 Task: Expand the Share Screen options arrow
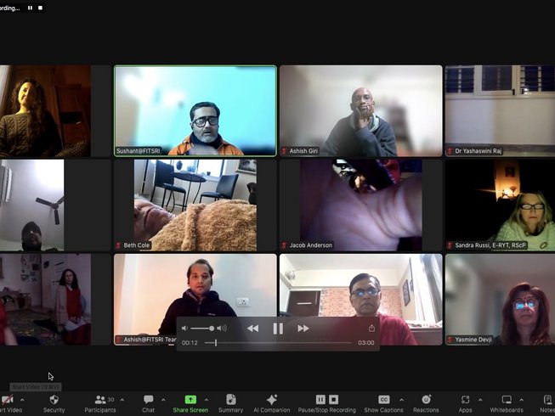(x=207, y=400)
